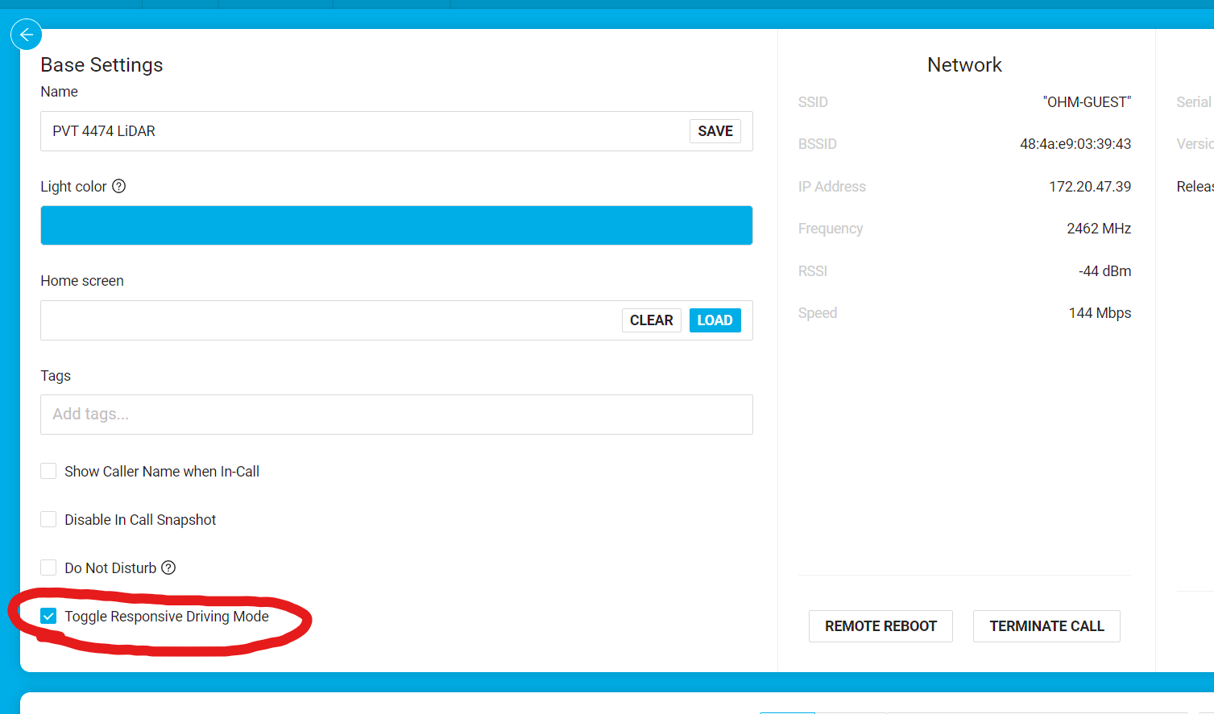Open the Light color blue swatch bar
Image resolution: width=1214 pixels, height=714 pixels.
pos(396,225)
